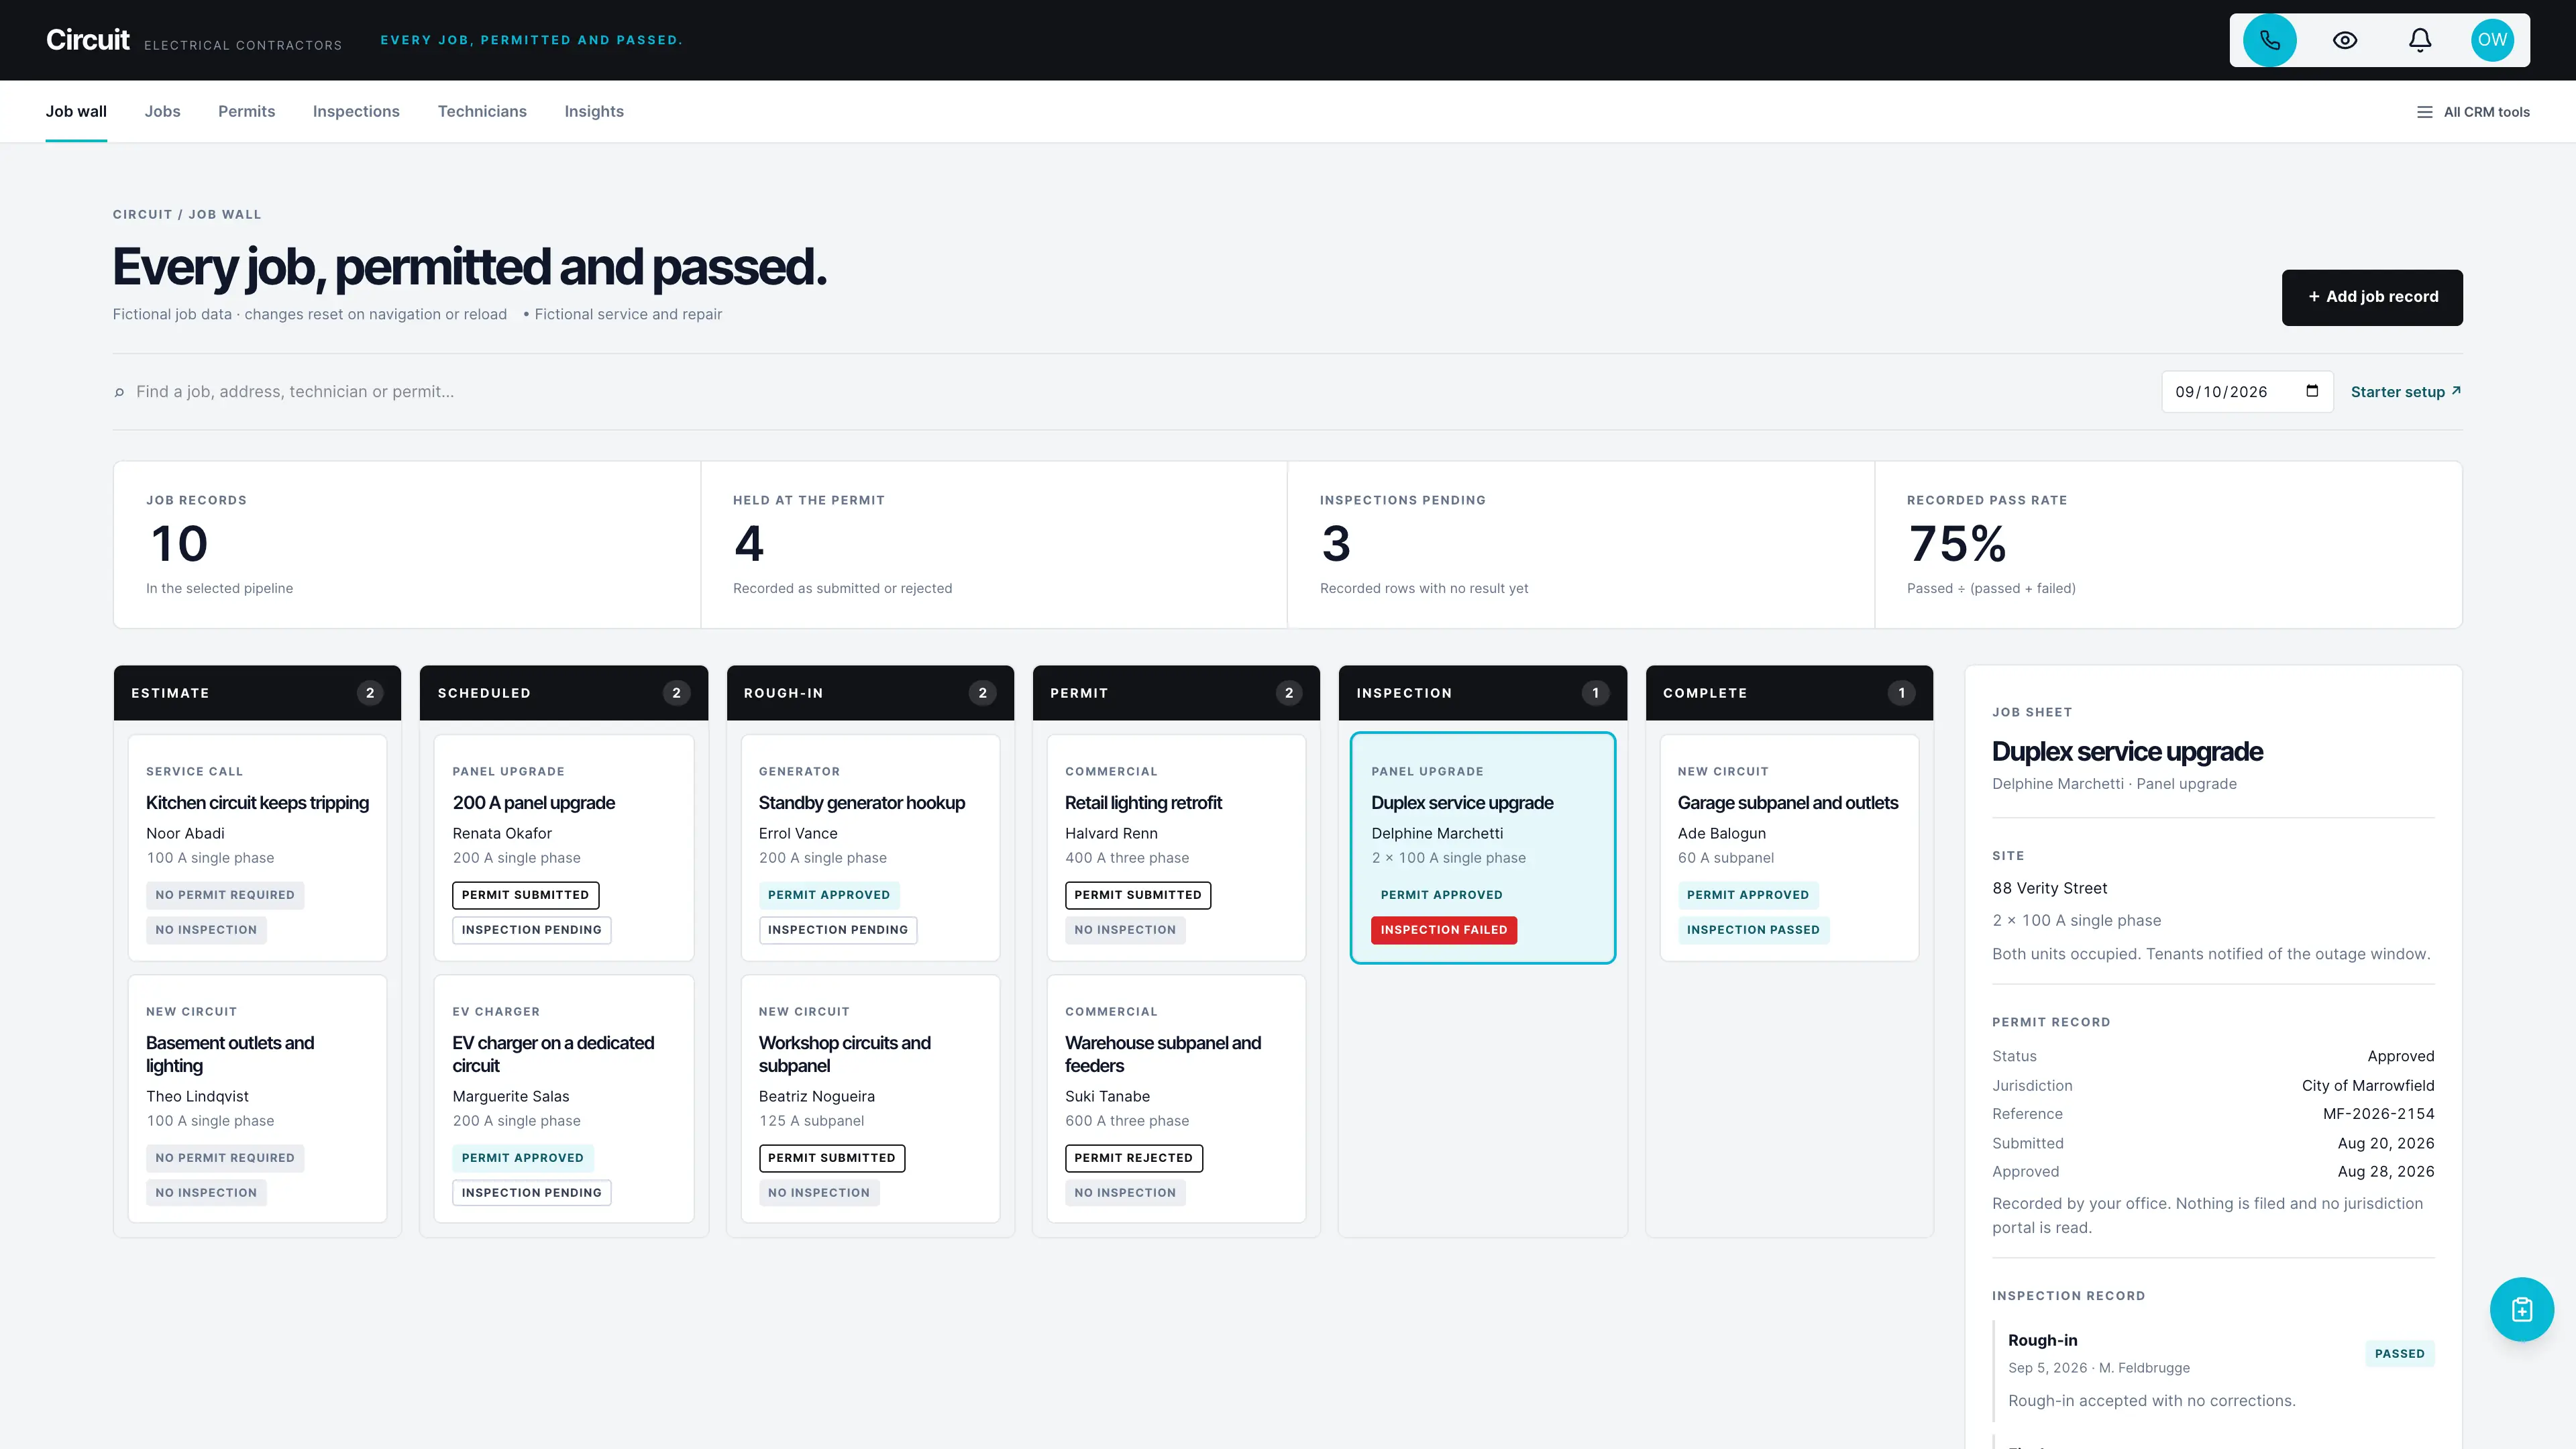
Task: Click the Inspection Passed badge
Action: [x=1753, y=930]
